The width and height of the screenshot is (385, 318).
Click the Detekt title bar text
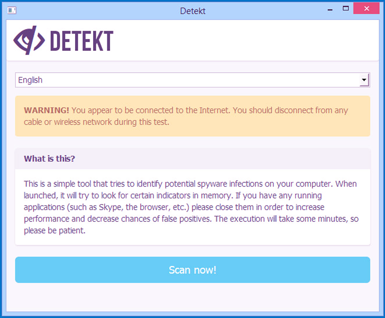tap(192, 11)
